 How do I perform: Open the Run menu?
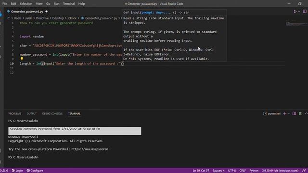(x=57, y=4)
